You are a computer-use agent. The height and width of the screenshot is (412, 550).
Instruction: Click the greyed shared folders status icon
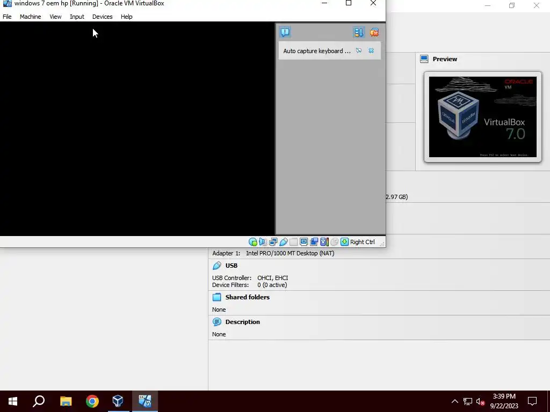click(x=294, y=242)
